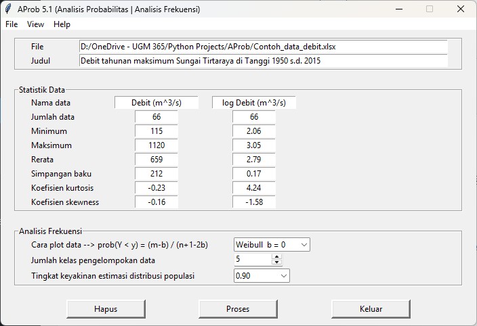Click the Keluar button
Viewport: 477px width, 326px height.
(x=371, y=309)
